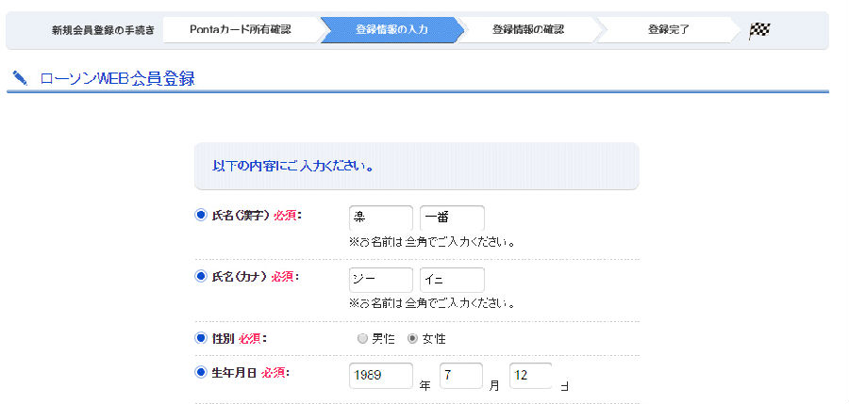Click the birth day field showing 12
Image resolution: width=849 pixels, height=404 pixels.
pyautogui.click(x=530, y=375)
